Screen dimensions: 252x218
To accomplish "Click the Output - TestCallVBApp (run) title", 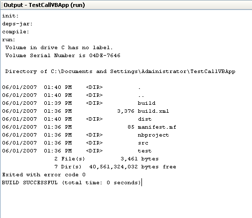I will (x=44, y=5).
